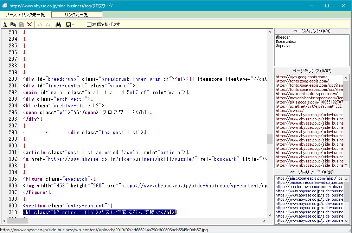Click the Paste clipboard icon
Screen dimensions: 352x233
click(21, 25)
